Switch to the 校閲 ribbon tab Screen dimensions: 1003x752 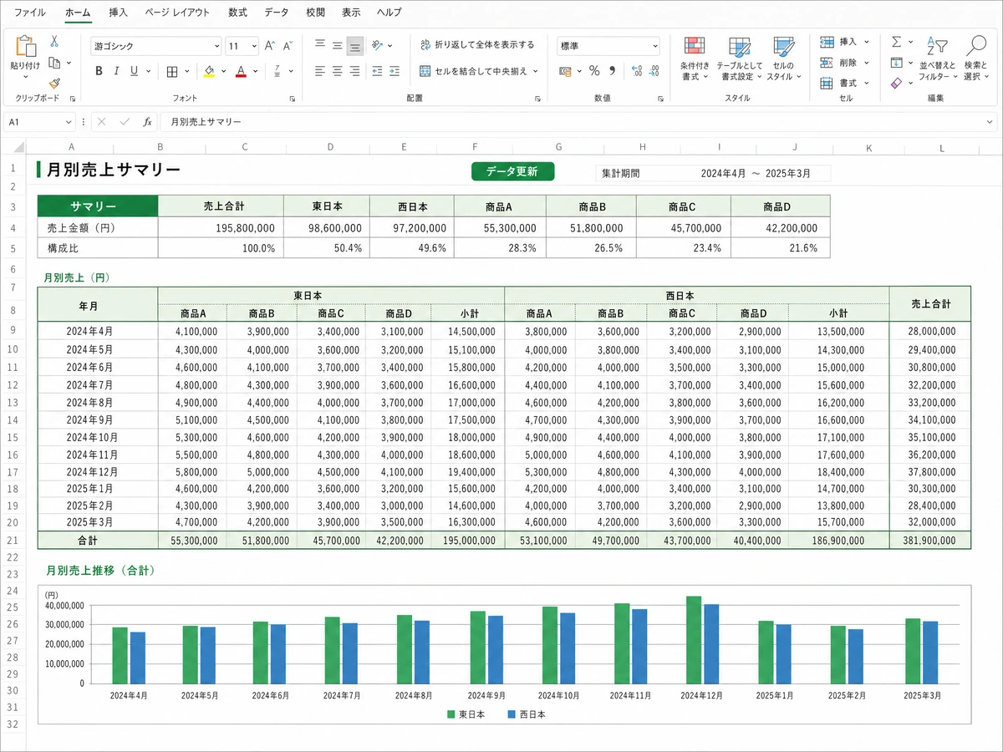315,13
